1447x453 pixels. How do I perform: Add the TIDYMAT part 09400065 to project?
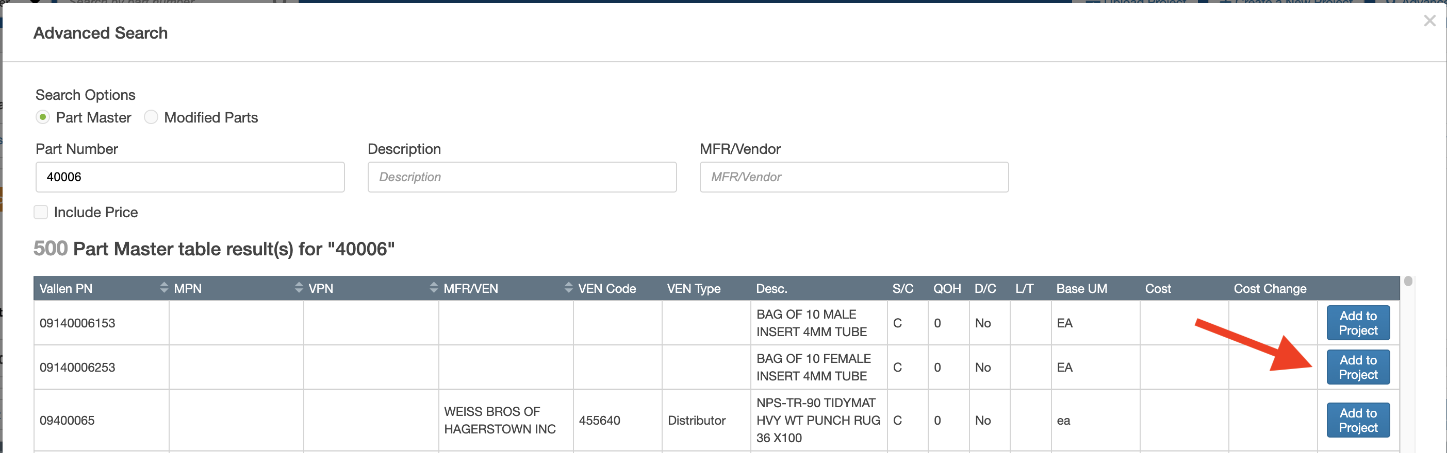pos(1358,421)
